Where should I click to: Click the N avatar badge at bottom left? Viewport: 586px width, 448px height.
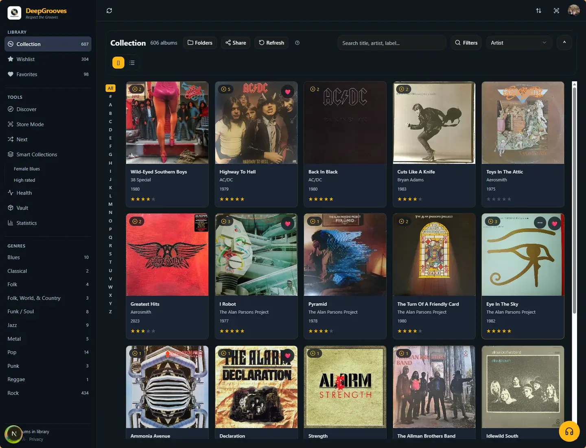coord(13,434)
